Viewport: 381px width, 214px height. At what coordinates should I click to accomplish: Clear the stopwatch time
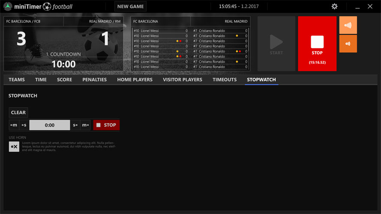[18, 113]
